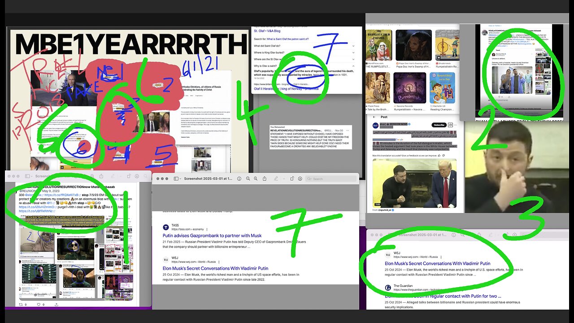The height and width of the screenshot is (323, 574).
Task: Open @elonmusk mention in left tweet
Action: [x=33, y=195]
